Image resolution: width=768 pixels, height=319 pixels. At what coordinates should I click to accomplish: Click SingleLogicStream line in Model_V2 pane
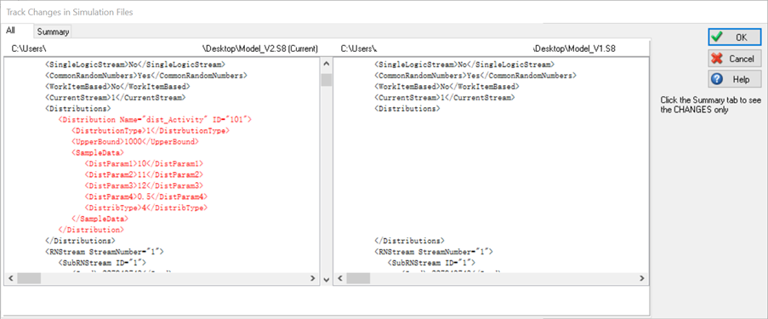(x=134, y=65)
